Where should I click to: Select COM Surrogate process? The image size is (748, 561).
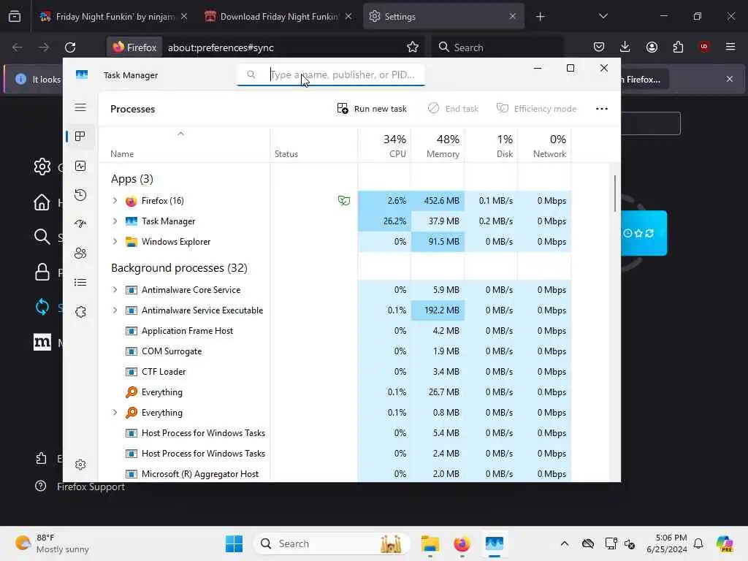(335, 351)
